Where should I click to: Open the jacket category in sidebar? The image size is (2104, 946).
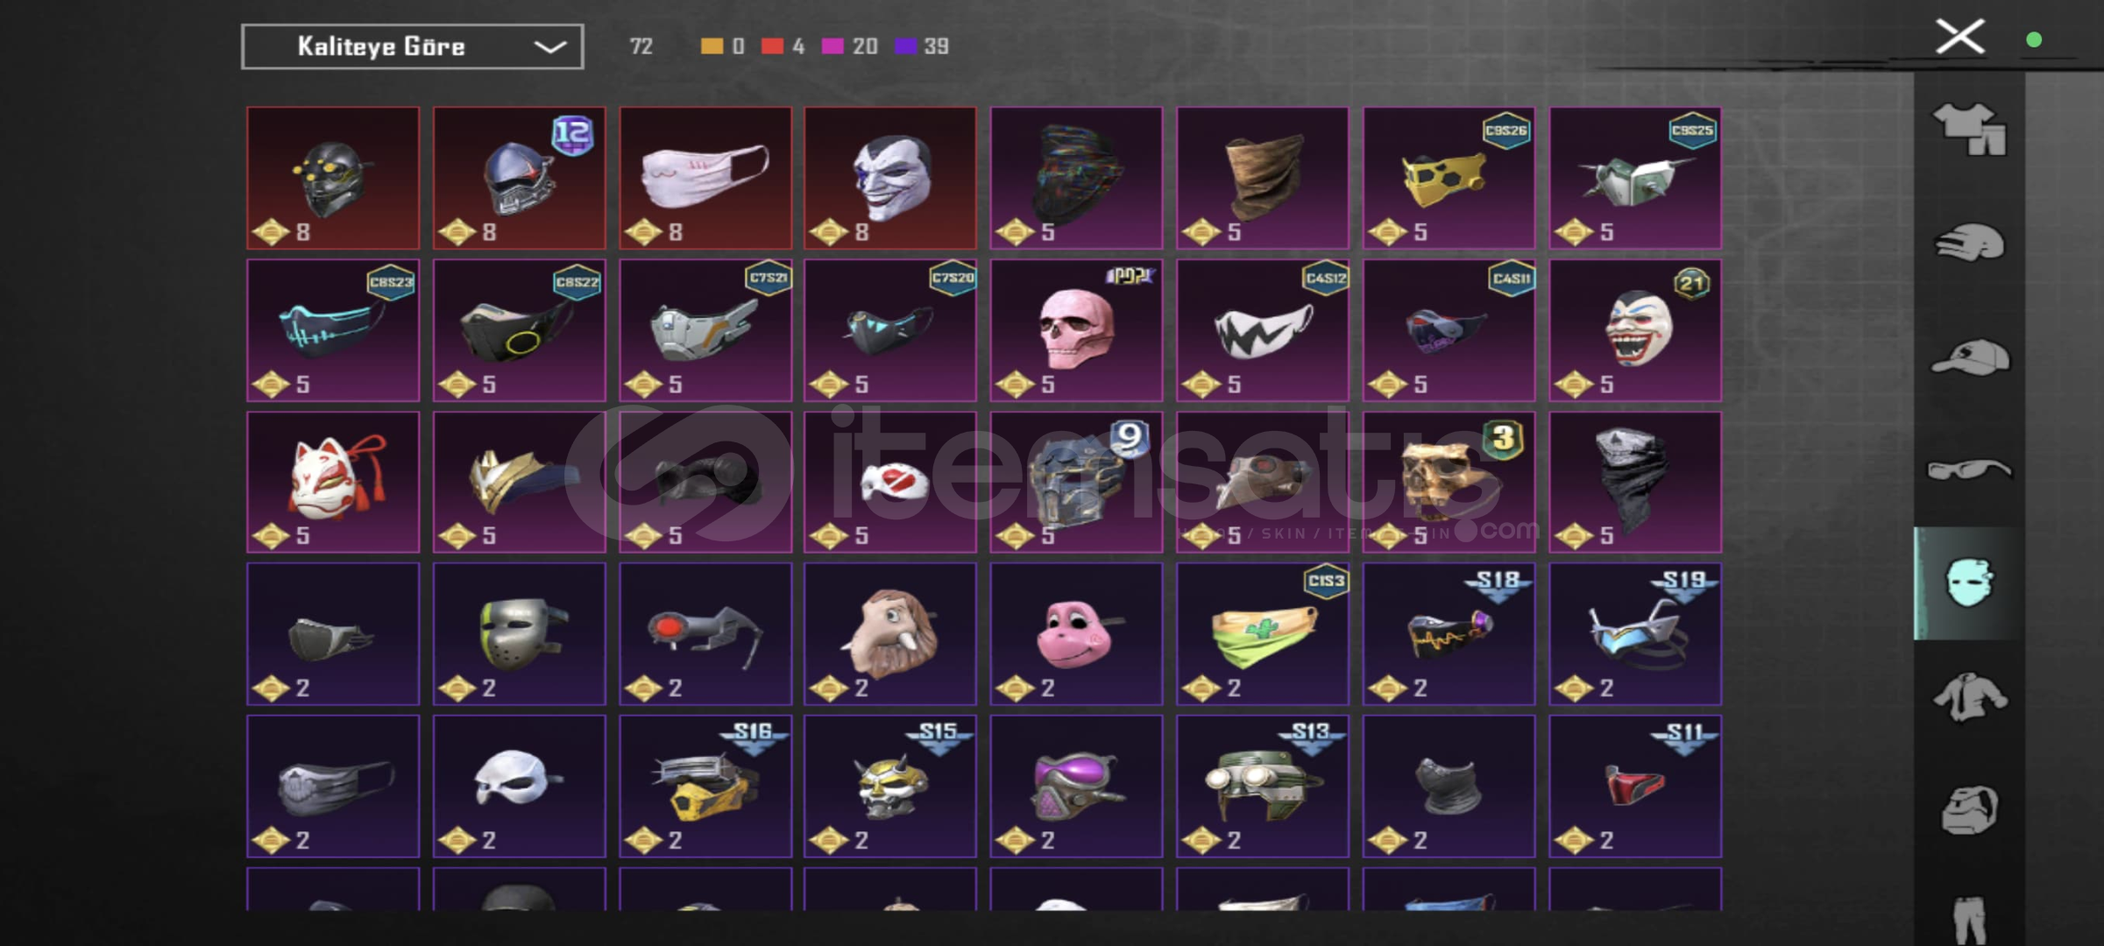click(x=1970, y=697)
